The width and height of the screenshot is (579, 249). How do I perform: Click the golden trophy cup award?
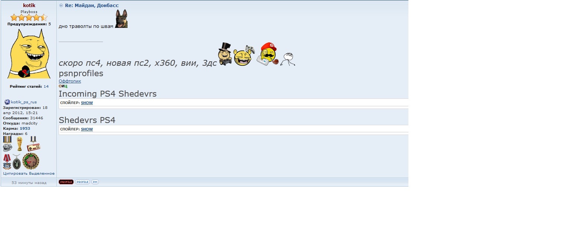[20, 144]
